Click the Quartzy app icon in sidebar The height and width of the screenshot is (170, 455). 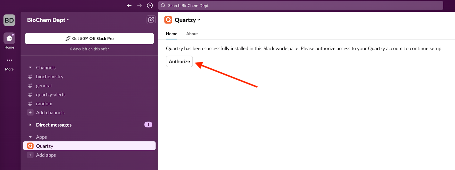click(x=30, y=146)
